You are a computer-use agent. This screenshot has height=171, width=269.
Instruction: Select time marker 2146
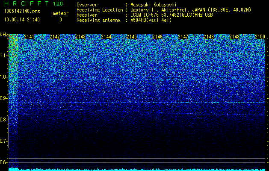pos(157,37)
